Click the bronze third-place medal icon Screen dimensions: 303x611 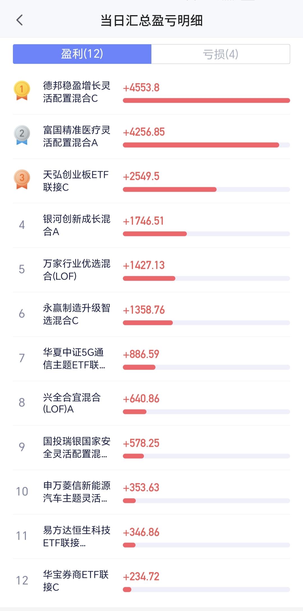pos(22,179)
